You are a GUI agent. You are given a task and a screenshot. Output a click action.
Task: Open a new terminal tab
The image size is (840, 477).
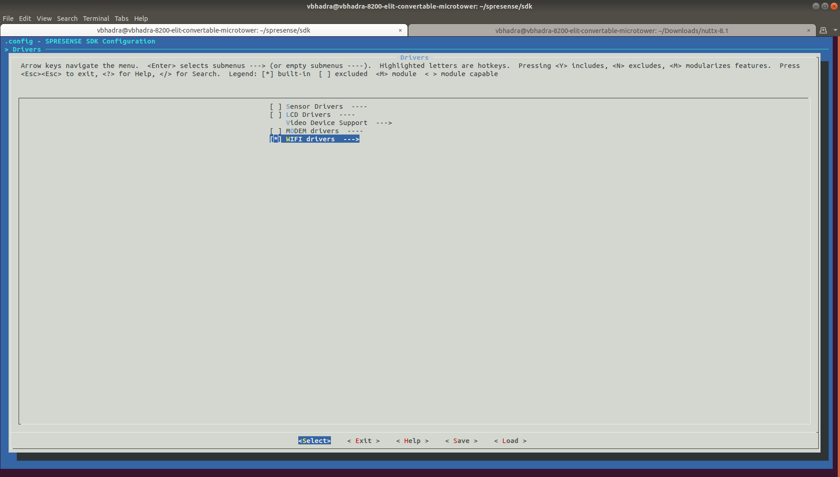coord(823,30)
